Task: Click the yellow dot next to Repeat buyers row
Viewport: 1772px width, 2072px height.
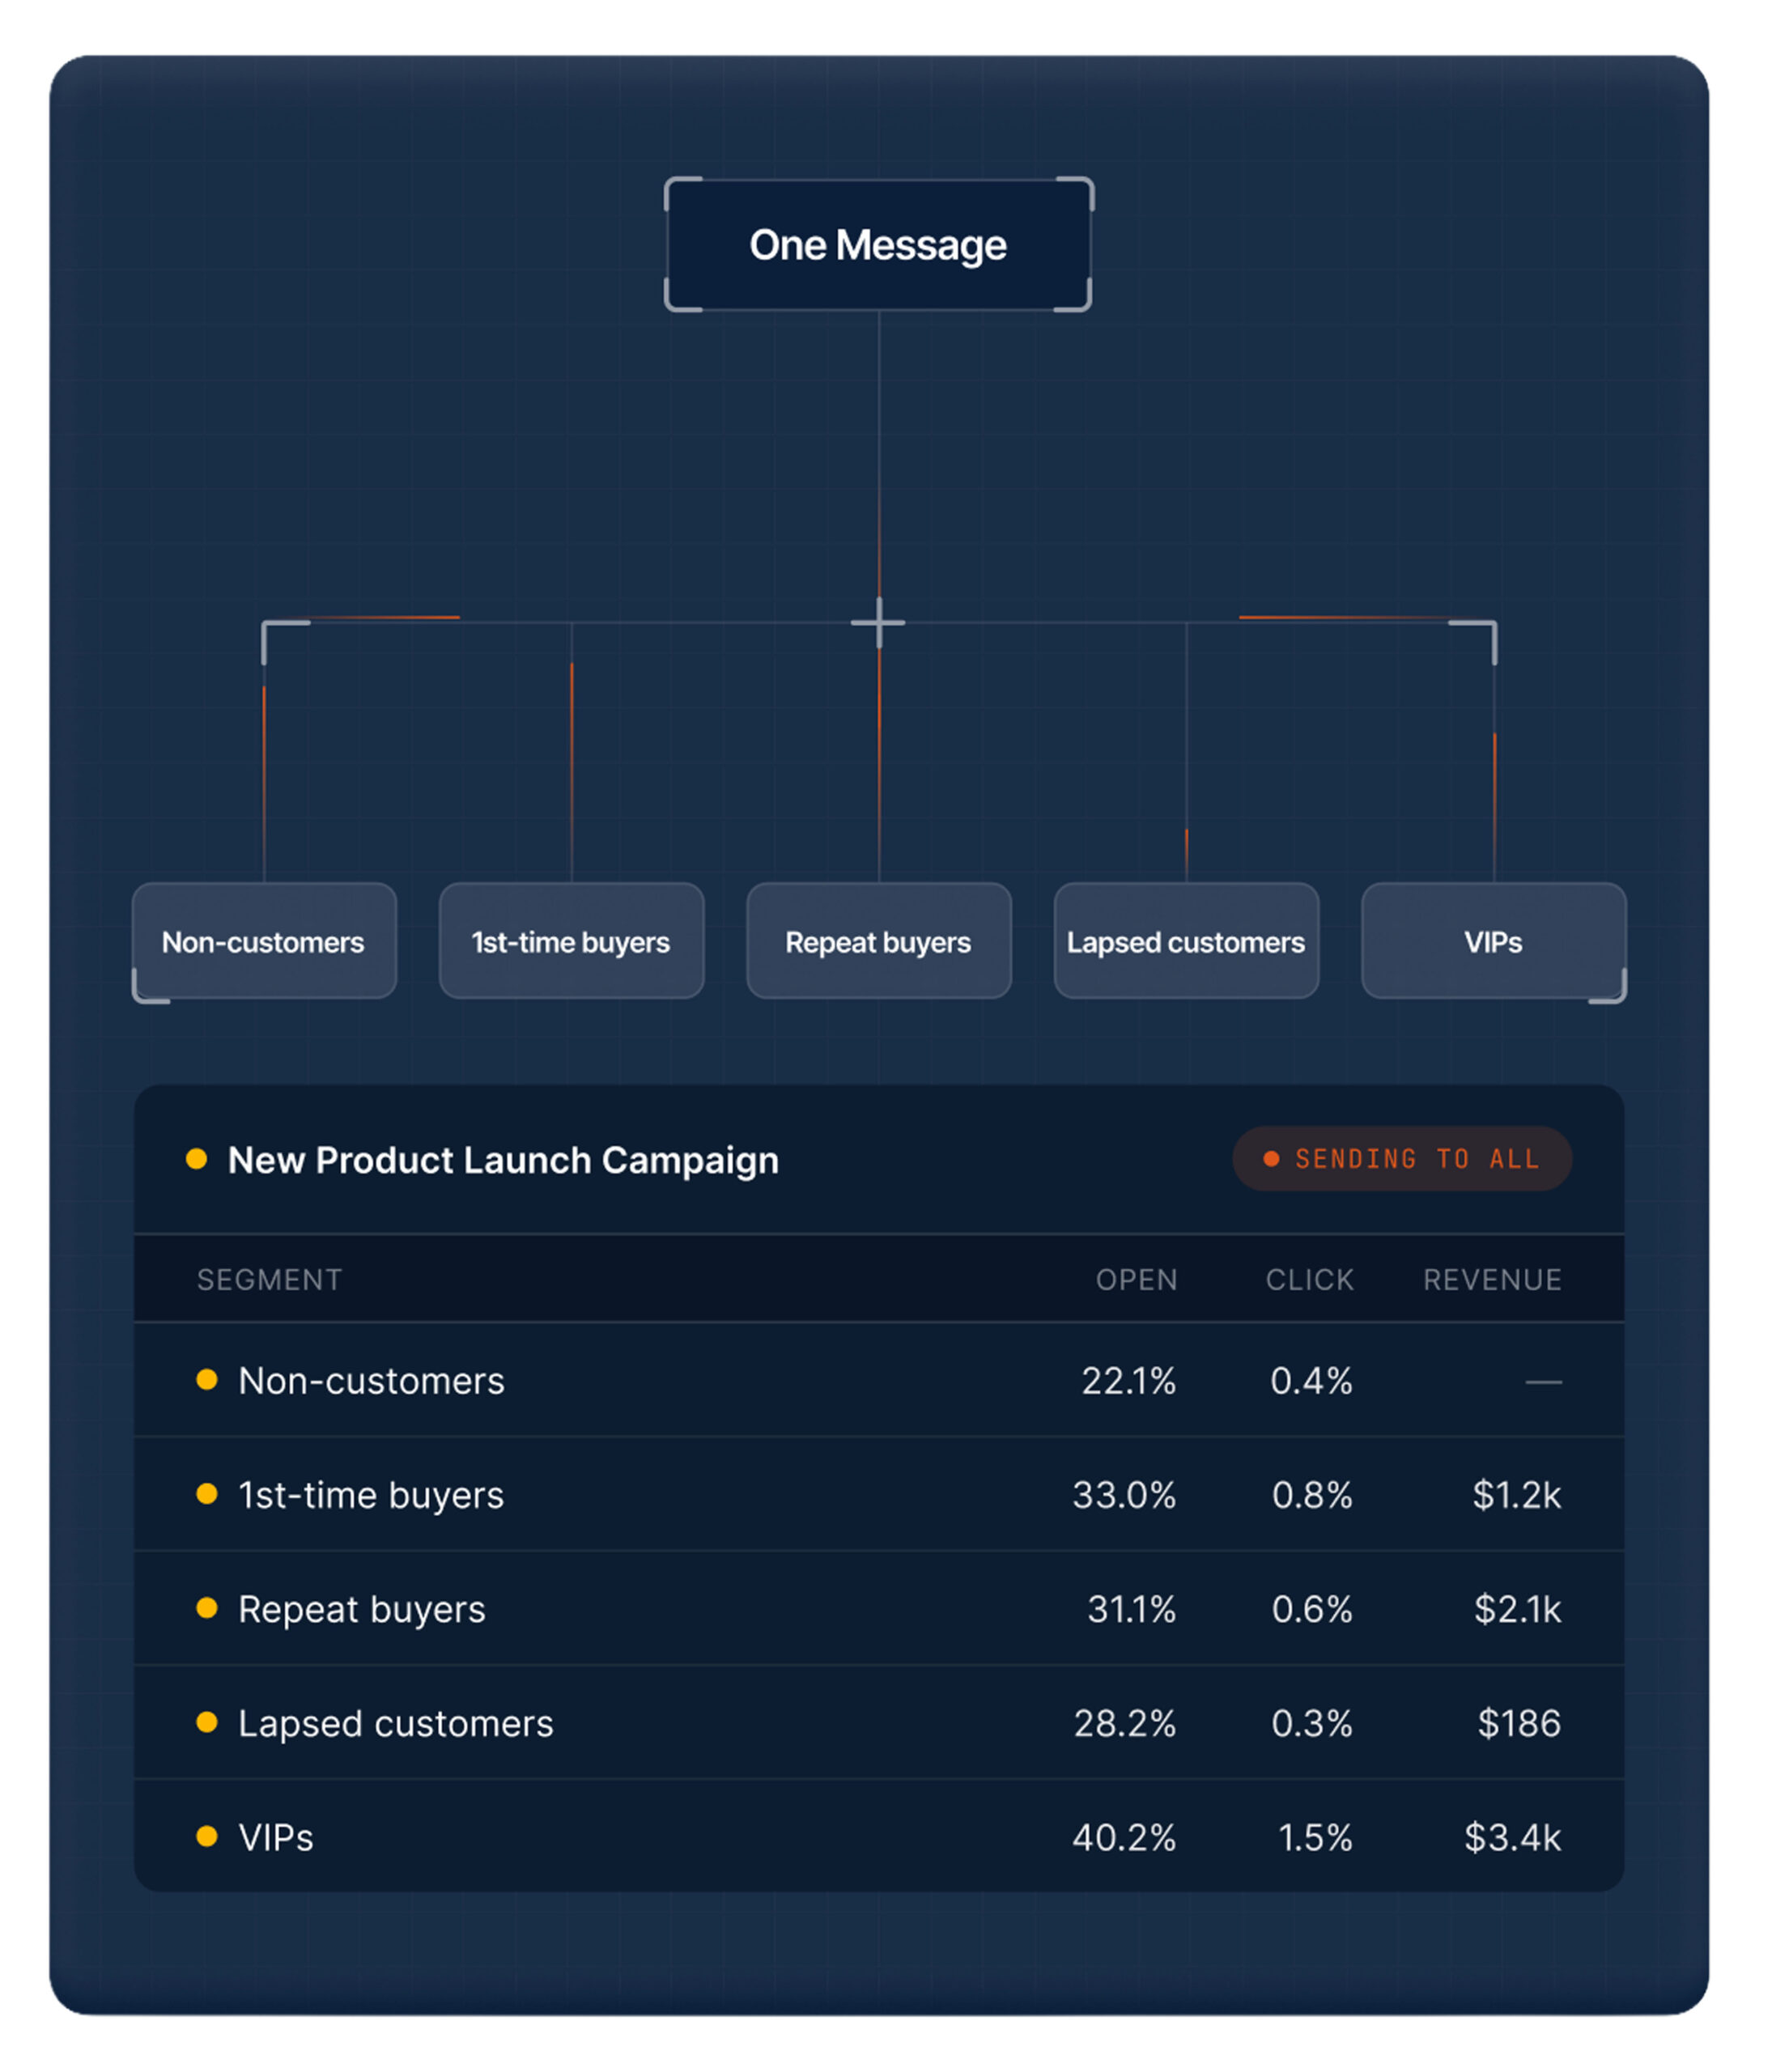Action: coord(207,1608)
